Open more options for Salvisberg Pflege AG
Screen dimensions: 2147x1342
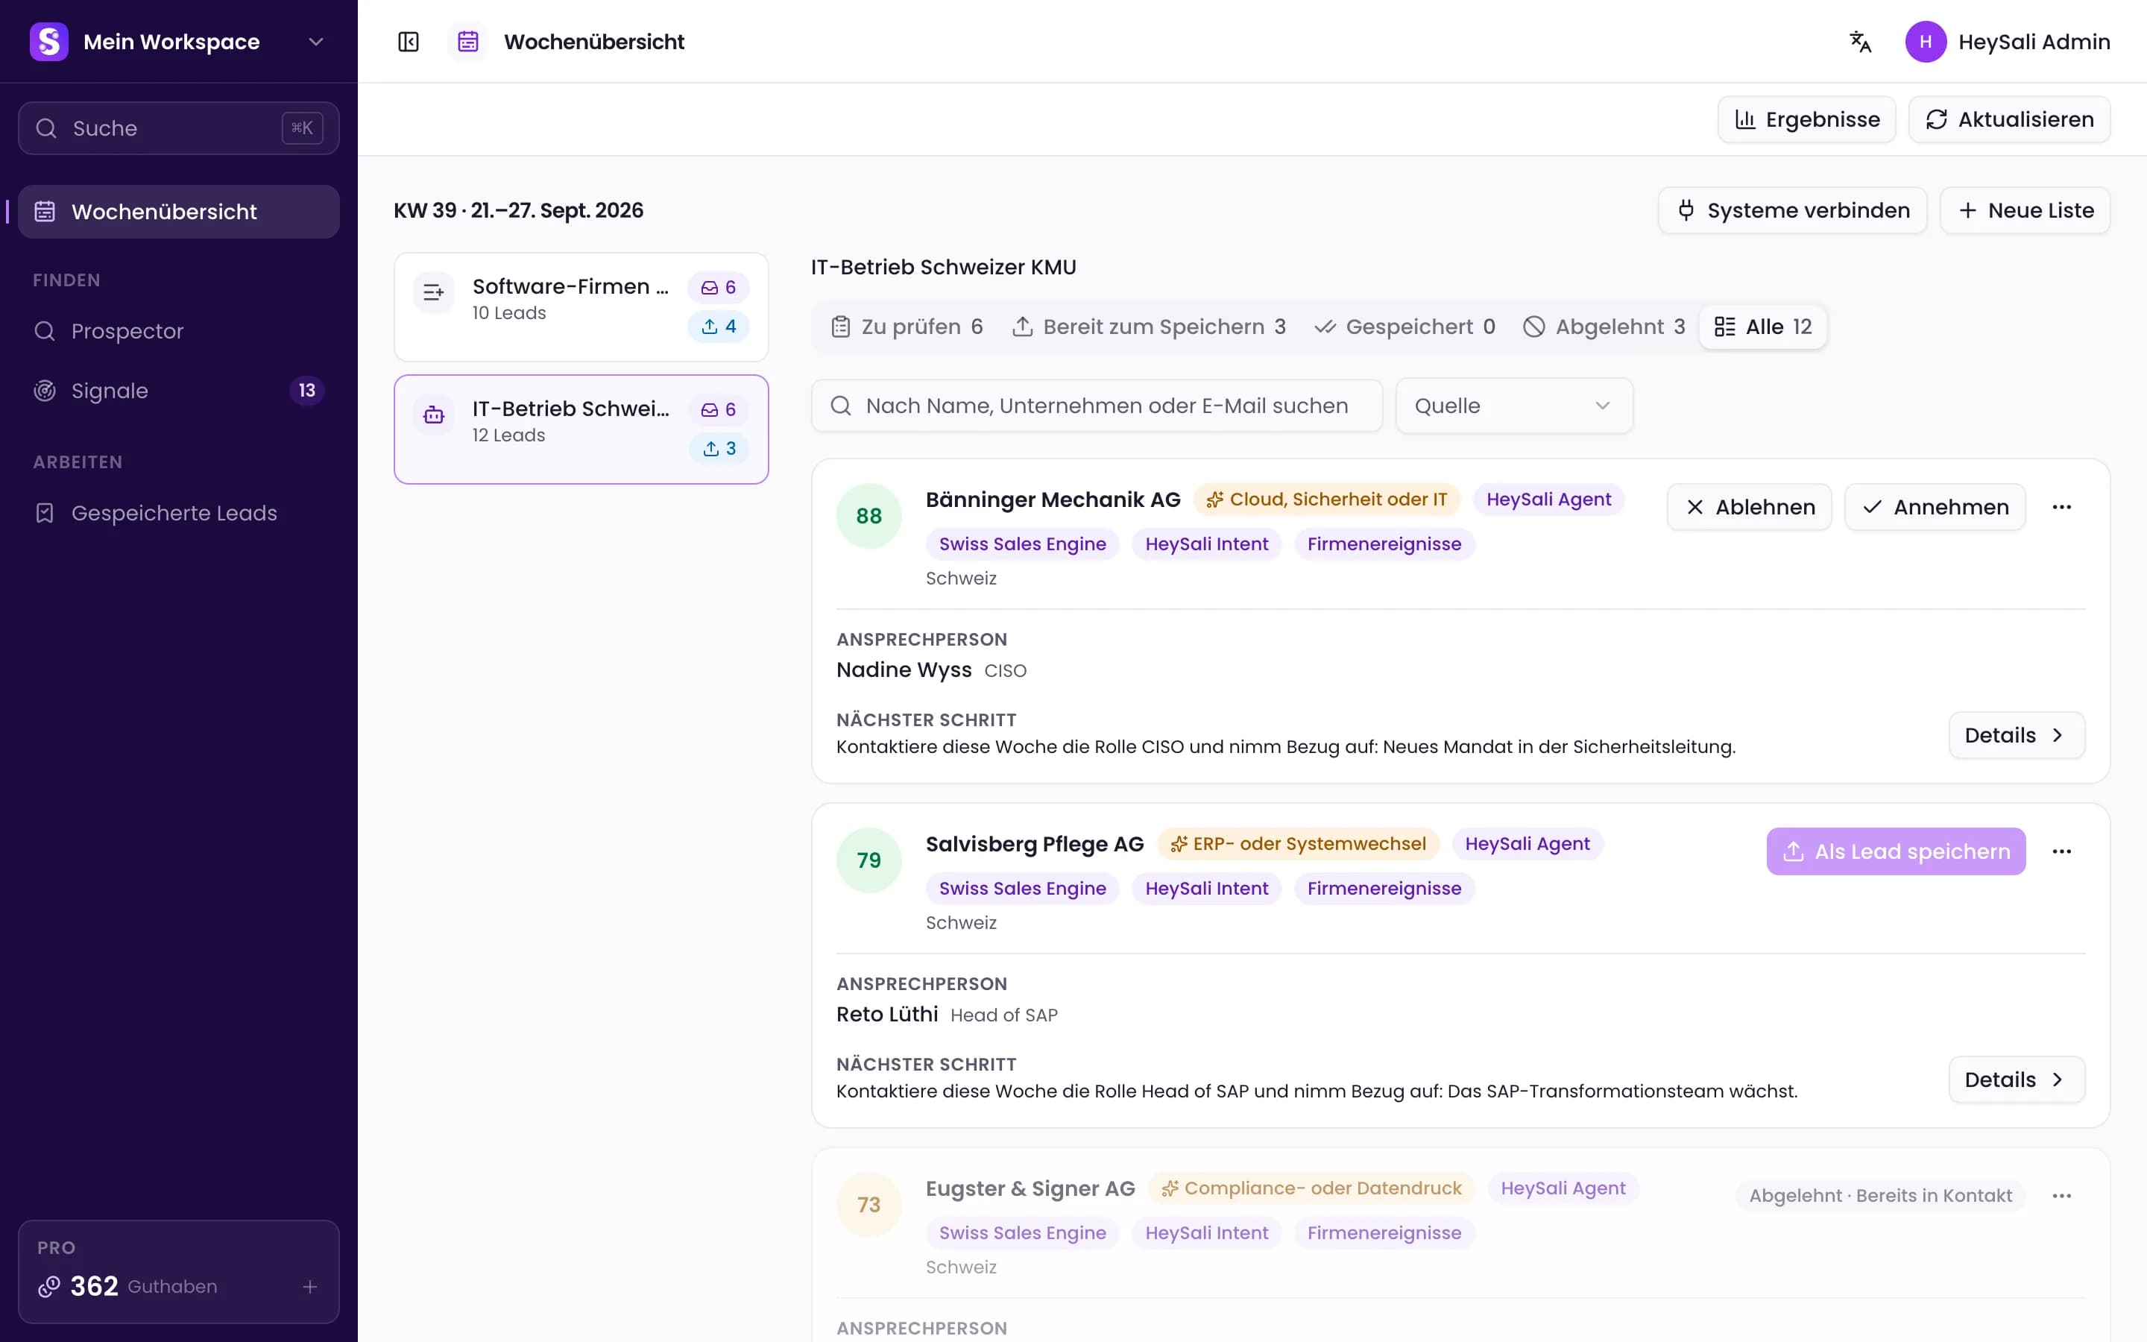[2061, 851]
